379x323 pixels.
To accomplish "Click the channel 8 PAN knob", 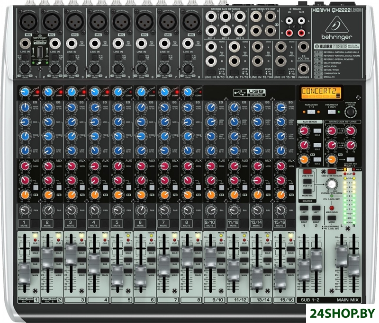I will click(188, 210).
